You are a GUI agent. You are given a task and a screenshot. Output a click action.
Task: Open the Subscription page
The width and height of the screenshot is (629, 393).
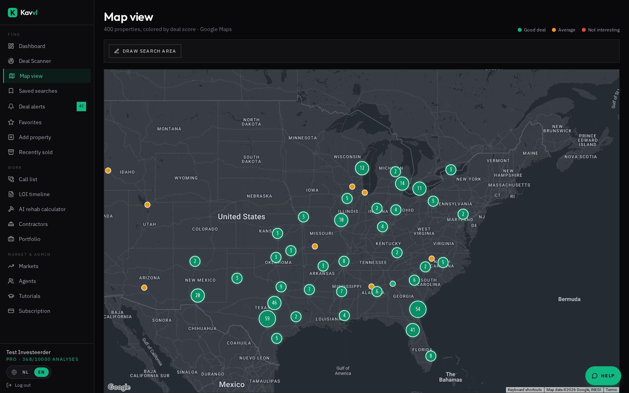tap(47, 311)
